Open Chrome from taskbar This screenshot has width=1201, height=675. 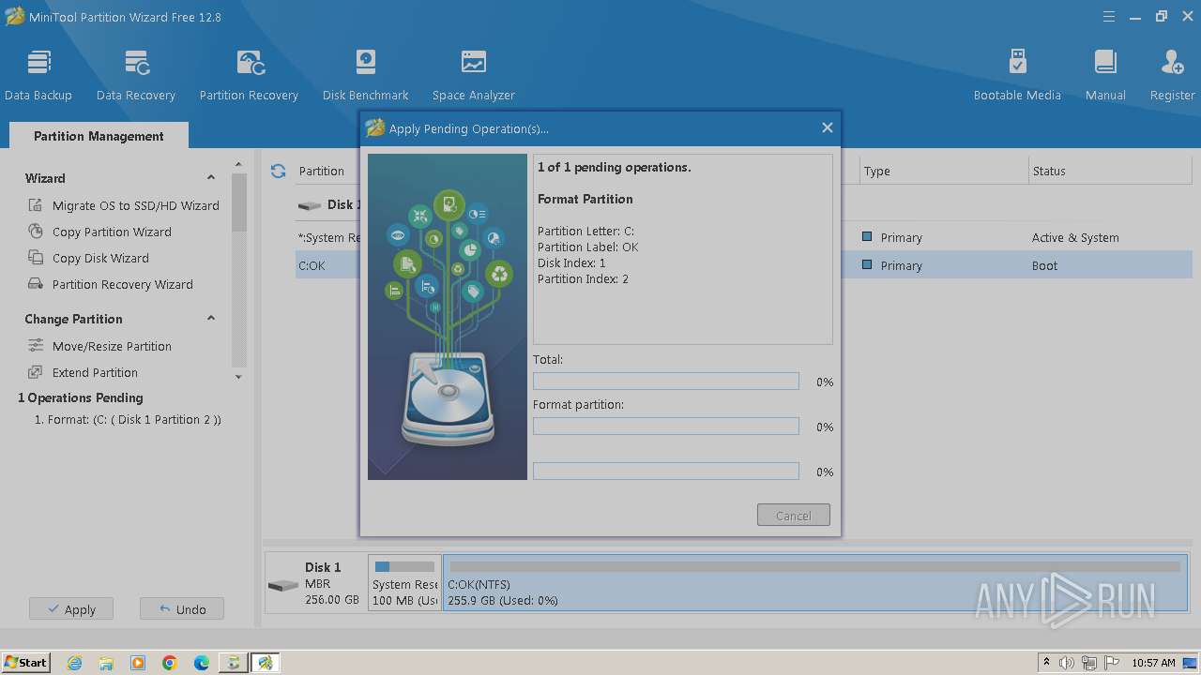point(169,663)
